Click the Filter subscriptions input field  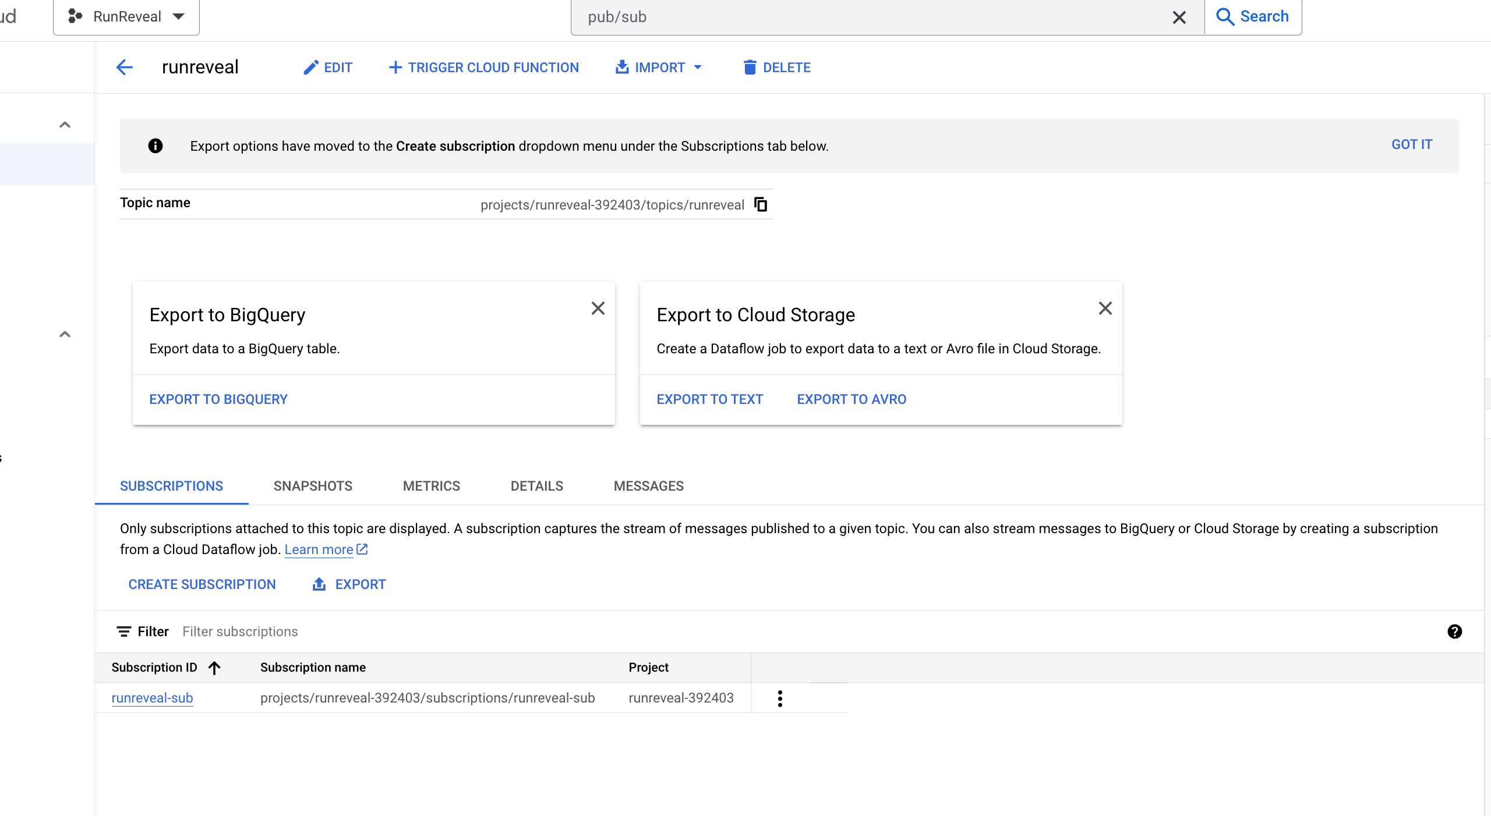click(x=239, y=631)
